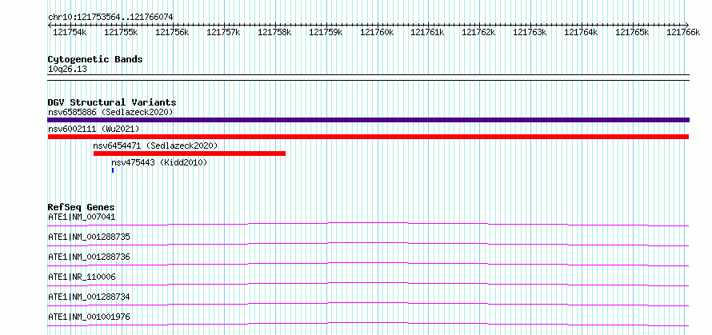Click the 121765k ruler tick label
712x335 pixels.
coord(632,32)
